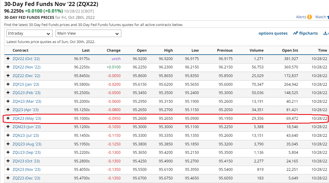329x183 pixels.
Task: Open the options quotes link
Action: [x=273, y=33]
